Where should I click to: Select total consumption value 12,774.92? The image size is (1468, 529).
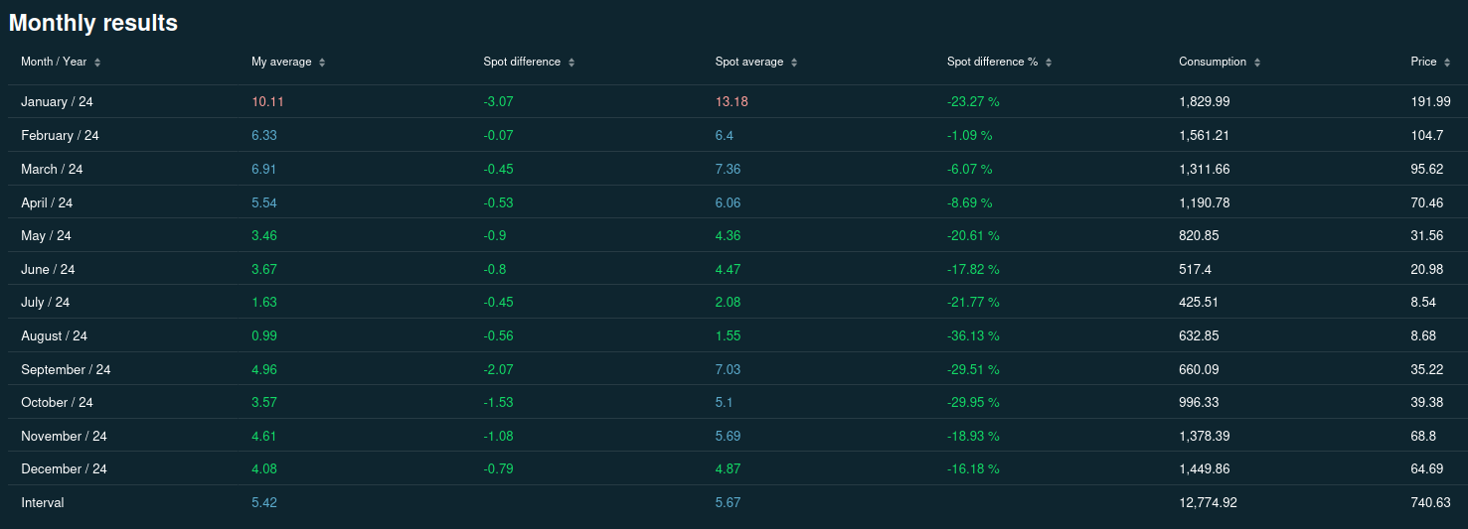tap(1208, 503)
